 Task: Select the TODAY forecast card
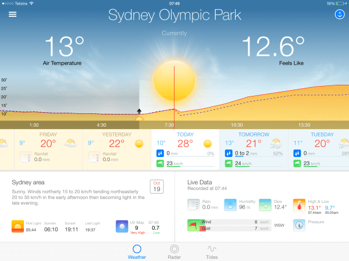coord(185,150)
